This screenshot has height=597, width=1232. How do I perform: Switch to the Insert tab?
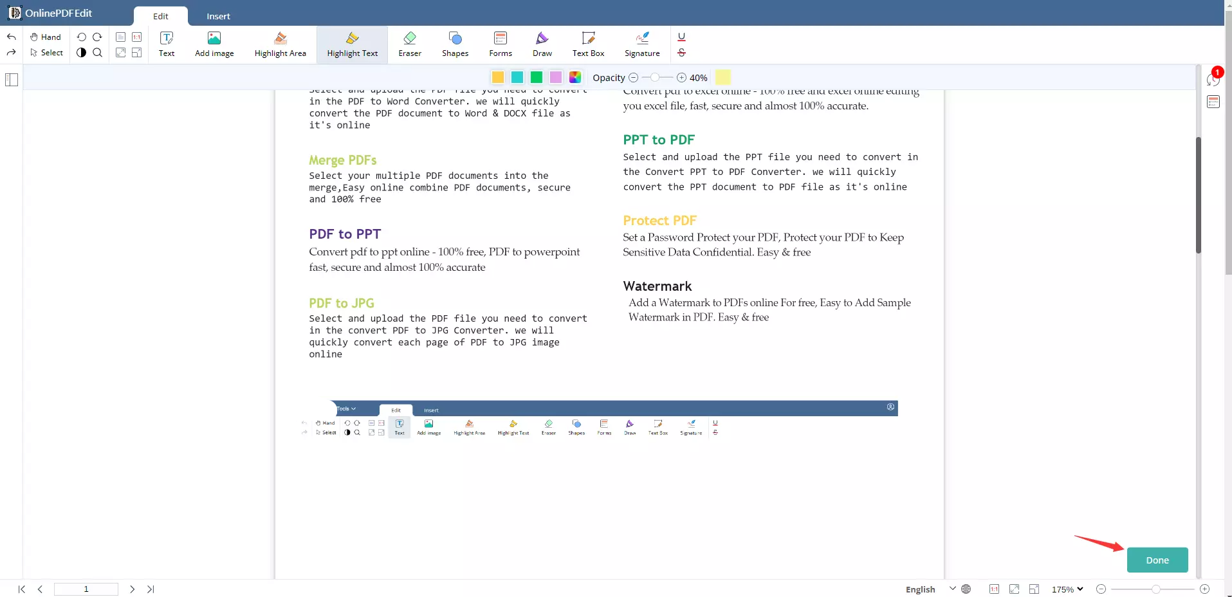point(218,16)
